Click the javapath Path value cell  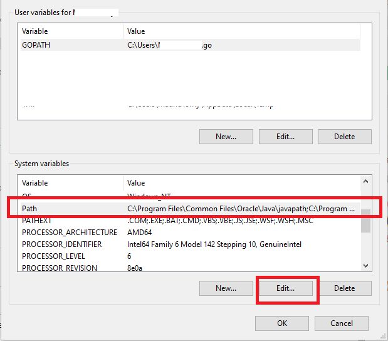[241, 209]
